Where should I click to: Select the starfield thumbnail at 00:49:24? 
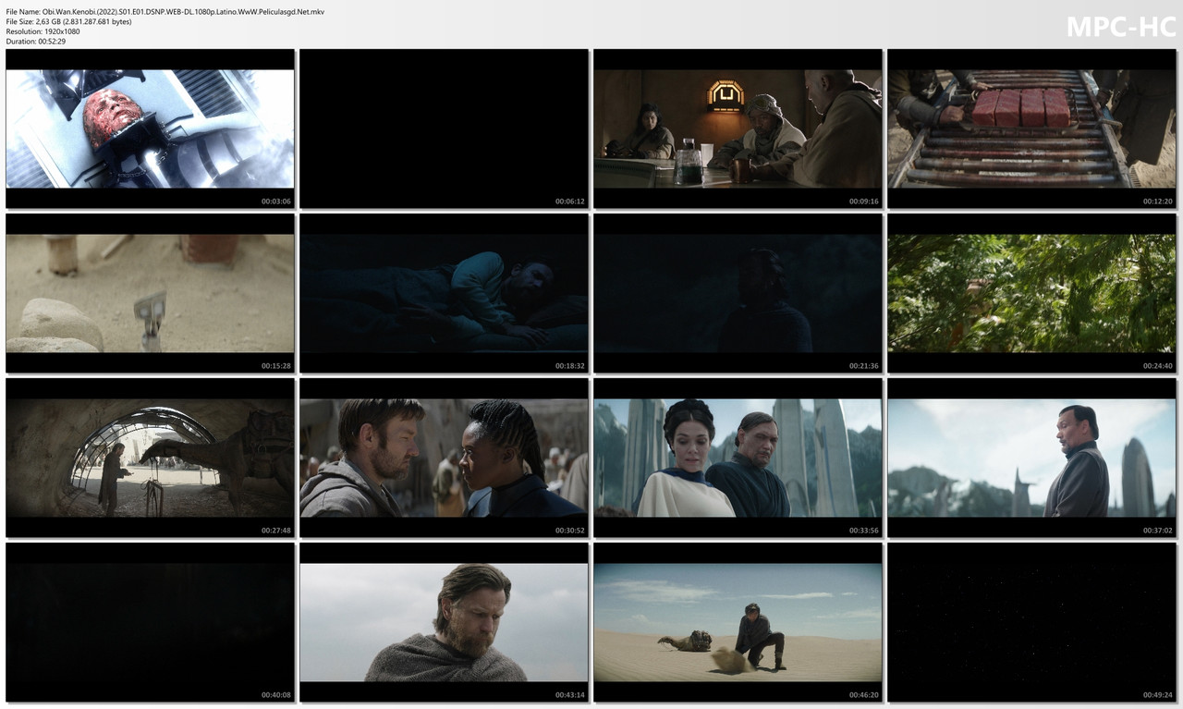(x=1031, y=622)
